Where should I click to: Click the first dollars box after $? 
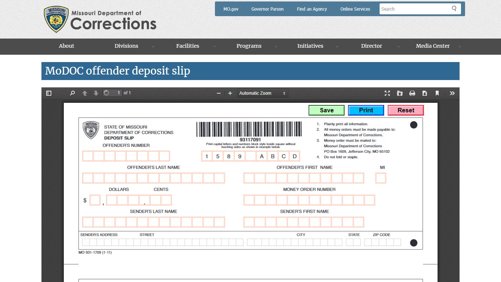(x=95, y=200)
